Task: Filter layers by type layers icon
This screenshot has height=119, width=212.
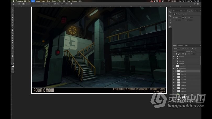Action: (188, 48)
